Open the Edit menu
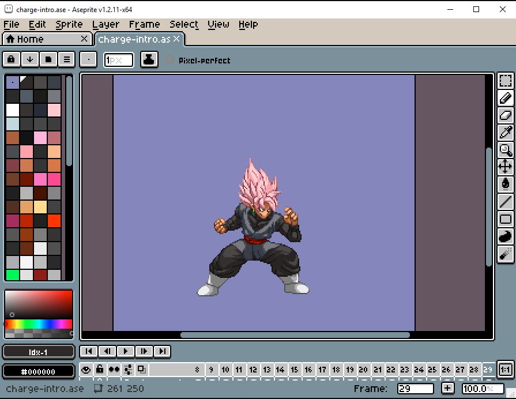Screen dimensions: 516x399 (x=37, y=24)
